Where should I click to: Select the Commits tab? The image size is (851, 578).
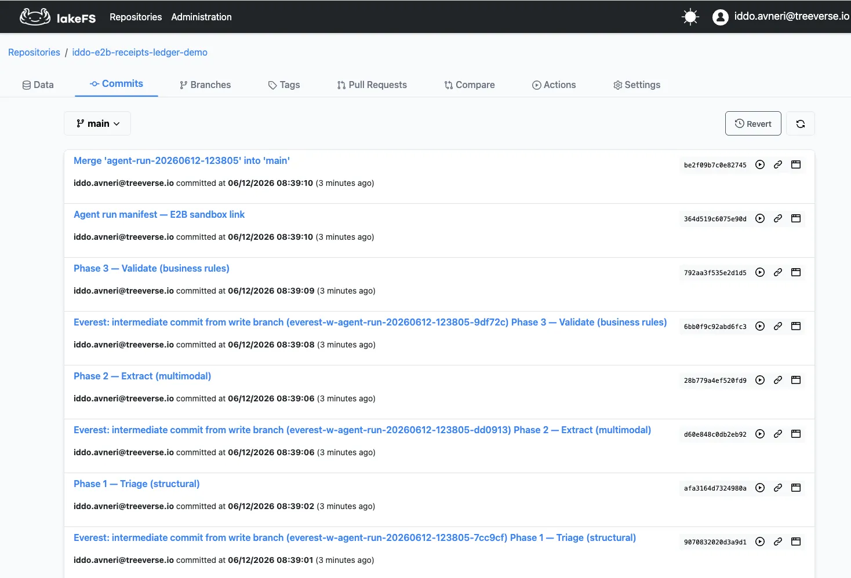pos(116,84)
